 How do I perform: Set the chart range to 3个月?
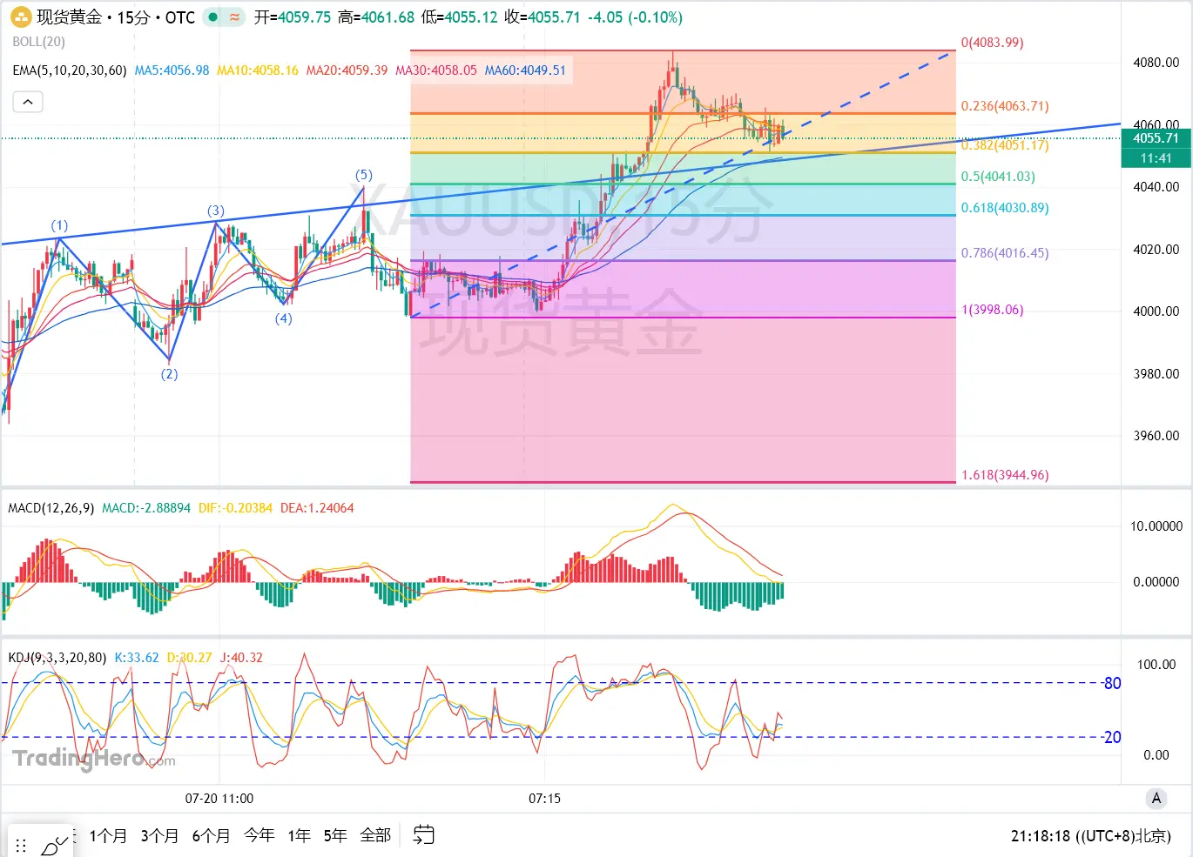[159, 835]
